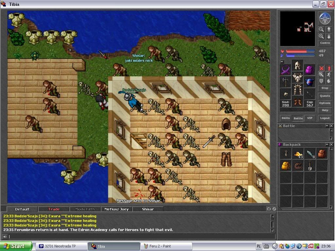This screenshot has height=251, width=335.
Task: Switch to the Mefiusz Joey chat tab
Action: point(116,209)
